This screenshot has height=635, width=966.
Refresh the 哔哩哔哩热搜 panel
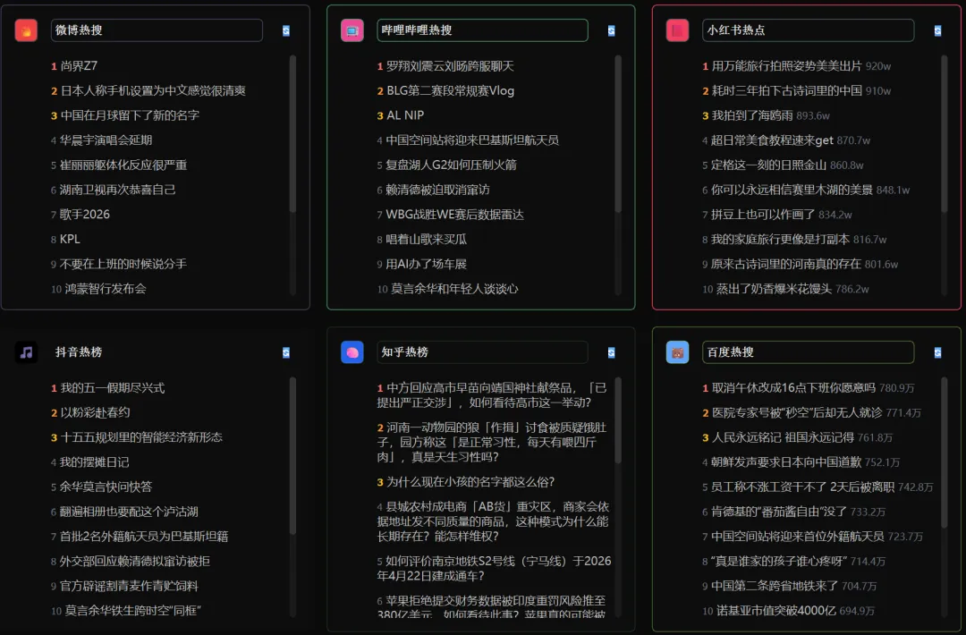(611, 30)
